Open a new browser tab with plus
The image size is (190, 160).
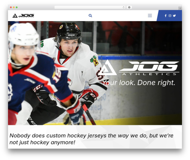tap(180, 8)
